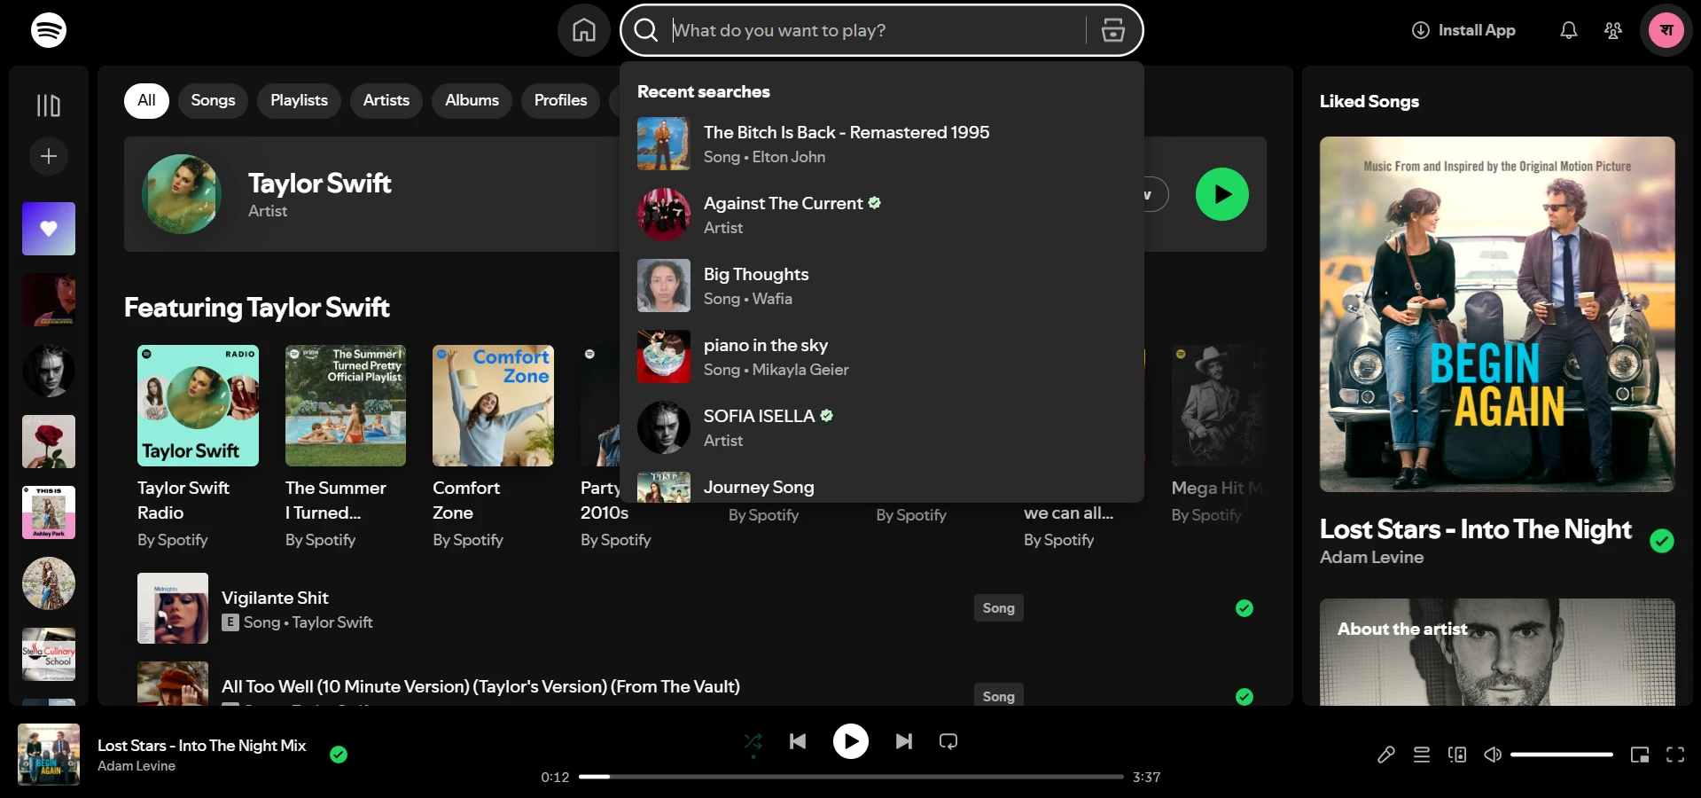1701x798 pixels.
Task: Click Adam Levine link in right panel
Action: [1371, 557]
